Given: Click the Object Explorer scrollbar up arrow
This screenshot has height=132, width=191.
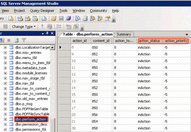Looking at the screenshot, I should pos(52,47).
